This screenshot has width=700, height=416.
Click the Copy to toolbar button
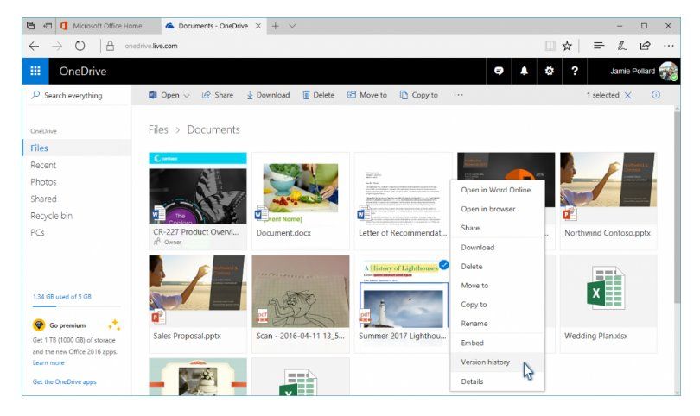click(419, 95)
